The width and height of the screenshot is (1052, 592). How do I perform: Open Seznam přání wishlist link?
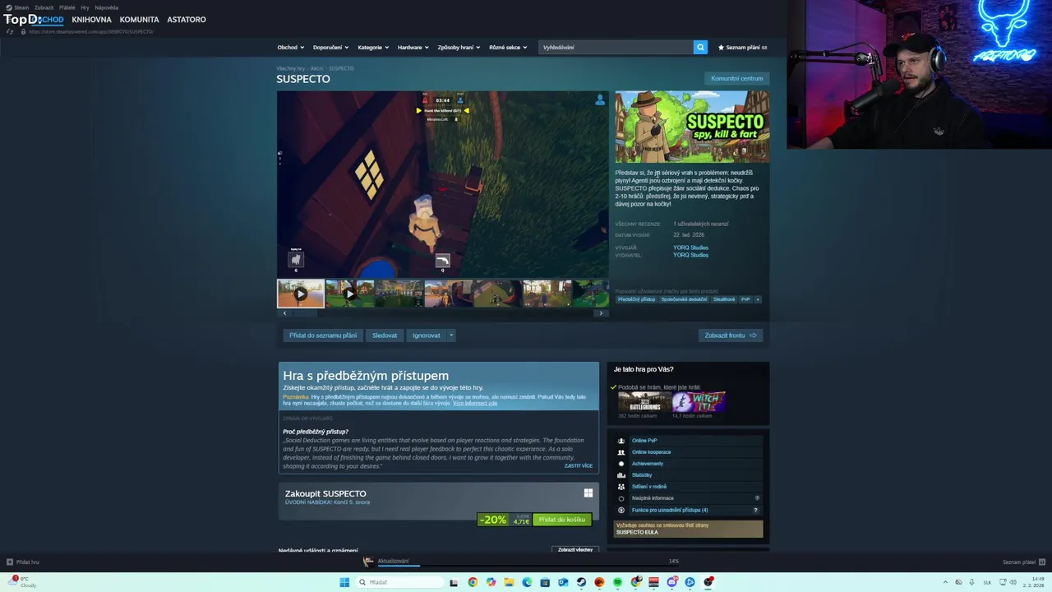(x=742, y=47)
